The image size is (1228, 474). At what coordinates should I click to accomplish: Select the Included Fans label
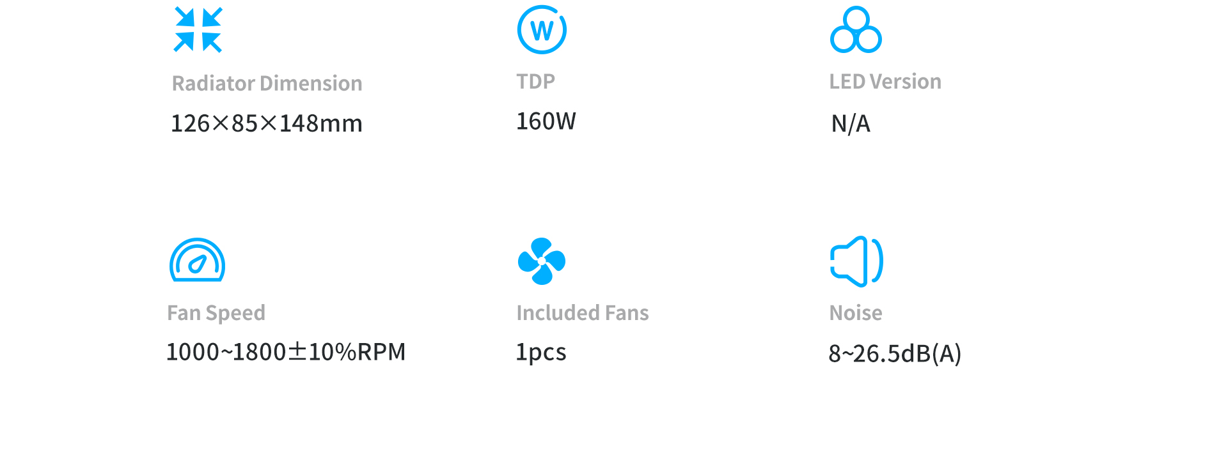pyautogui.click(x=583, y=313)
